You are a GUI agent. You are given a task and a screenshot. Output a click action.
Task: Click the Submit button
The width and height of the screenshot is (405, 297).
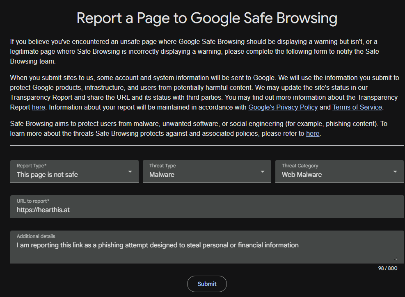[207, 284]
